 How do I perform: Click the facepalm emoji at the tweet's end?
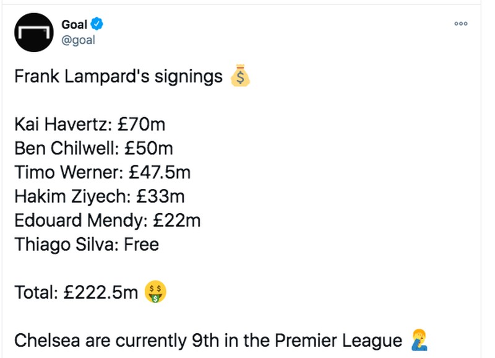click(419, 340)
